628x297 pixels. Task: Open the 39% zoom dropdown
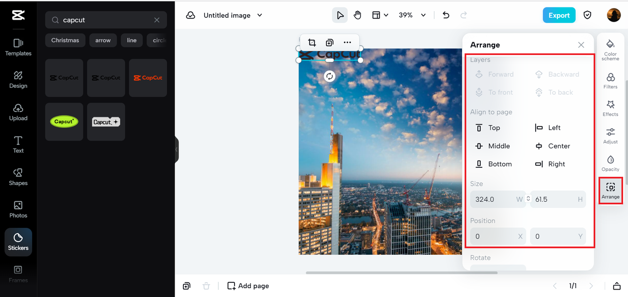(412, 15)
